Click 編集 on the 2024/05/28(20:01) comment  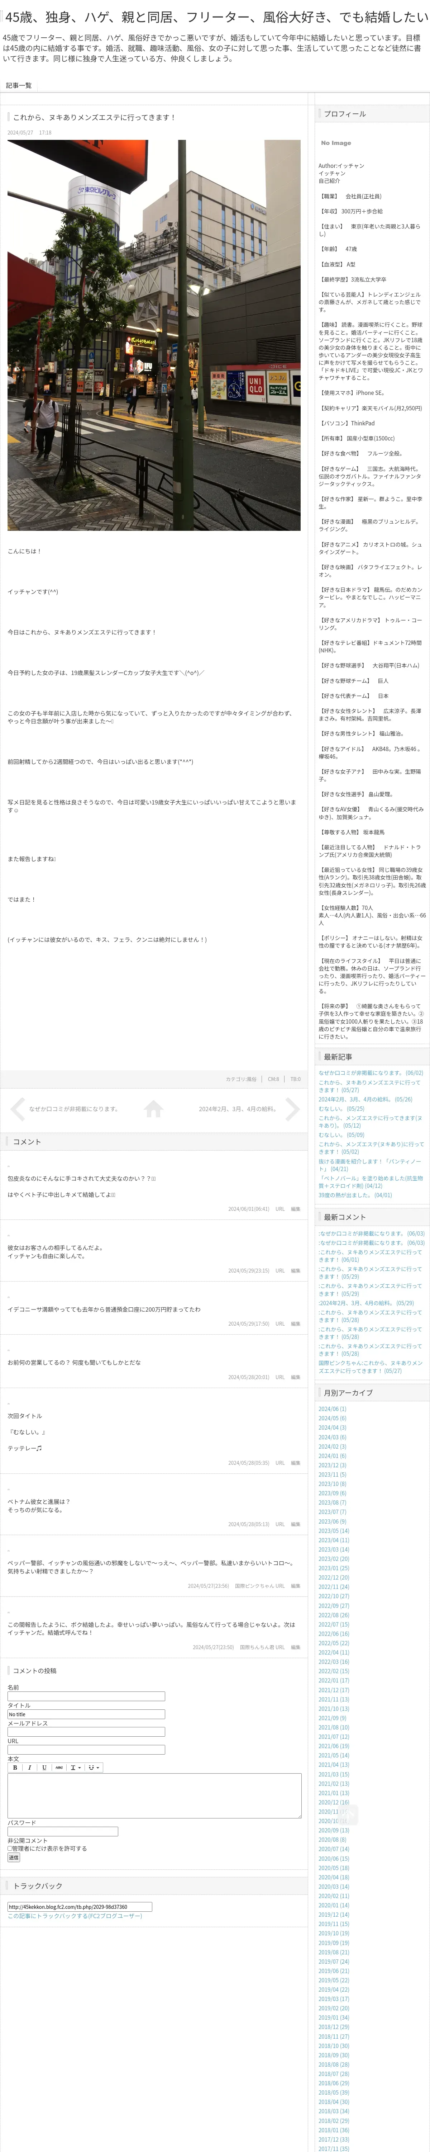pyautogui.click(x=296, y=1378)
